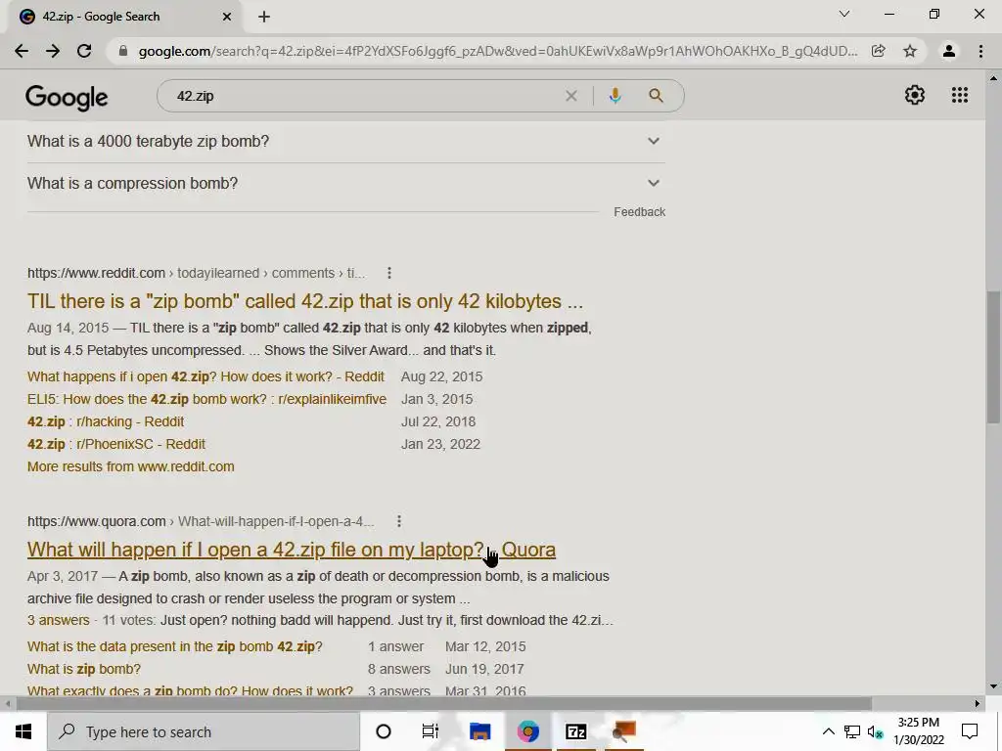
Task: Open "What happens if i open 42.zip" Reddit link
Action: click(205, 376)
